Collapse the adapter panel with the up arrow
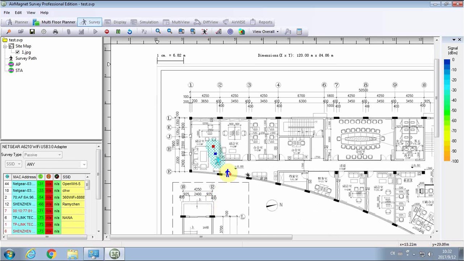This screenshot has height=261, width=464. pos(99,146)
